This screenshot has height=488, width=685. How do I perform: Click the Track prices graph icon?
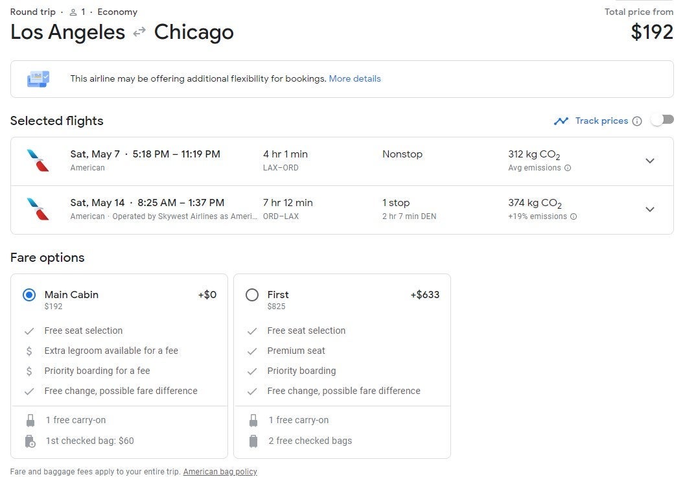(x=561, y=121)
